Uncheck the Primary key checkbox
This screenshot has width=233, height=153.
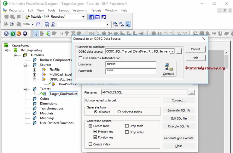point(95,132)
